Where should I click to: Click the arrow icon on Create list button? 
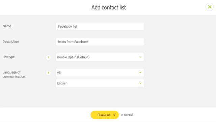pyautogui.click(x=114, y=115)
